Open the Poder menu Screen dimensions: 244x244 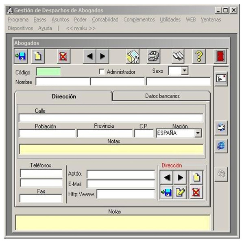click(x=80, y=20)
